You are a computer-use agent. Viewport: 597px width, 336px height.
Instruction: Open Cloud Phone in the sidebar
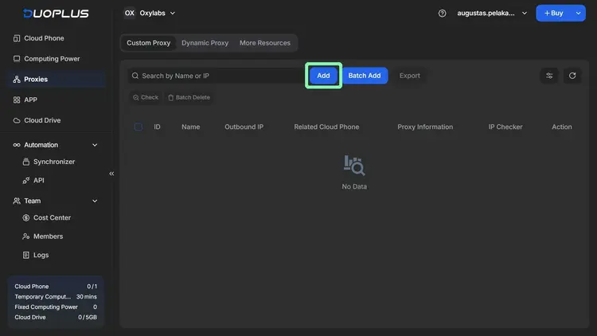pos(44,38)
